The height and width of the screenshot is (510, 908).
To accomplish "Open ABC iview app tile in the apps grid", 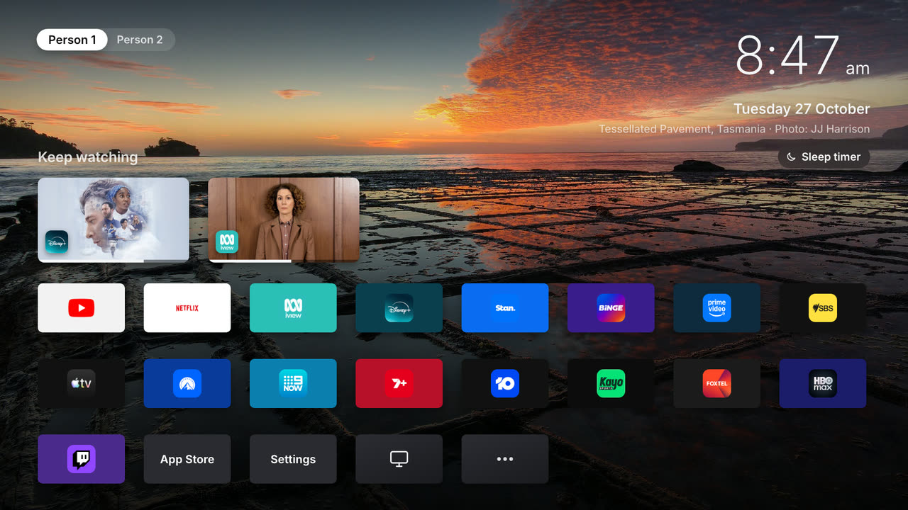I will (293, 308).
